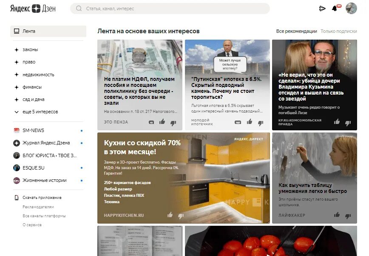Open the open book article thumbnail
The height and width of the screenshot is (256, 369).
coord(140,241)
